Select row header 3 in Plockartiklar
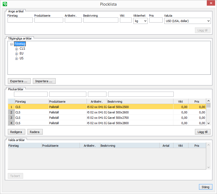Image resolution: width=217 pixels, height=194 pixels. 11,118
